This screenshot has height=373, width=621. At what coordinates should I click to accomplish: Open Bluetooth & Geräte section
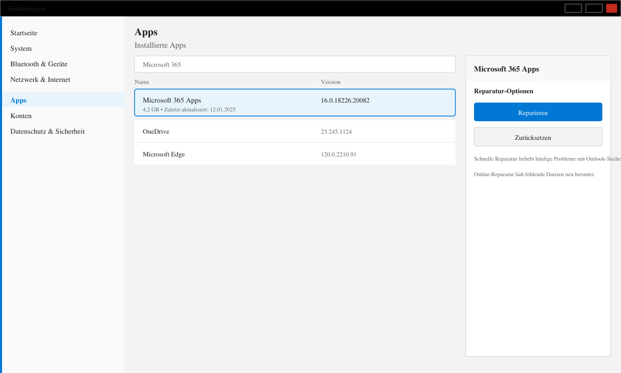pos(39,64)
